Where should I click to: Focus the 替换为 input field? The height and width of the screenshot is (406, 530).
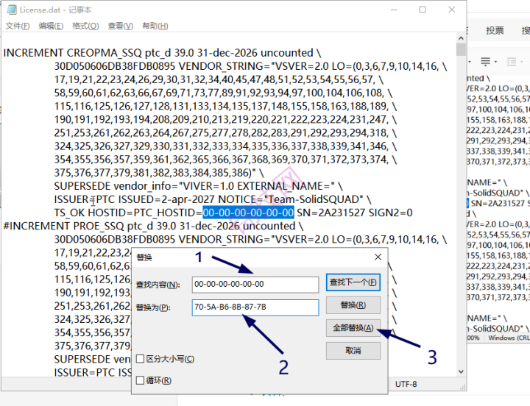[255, 307]
